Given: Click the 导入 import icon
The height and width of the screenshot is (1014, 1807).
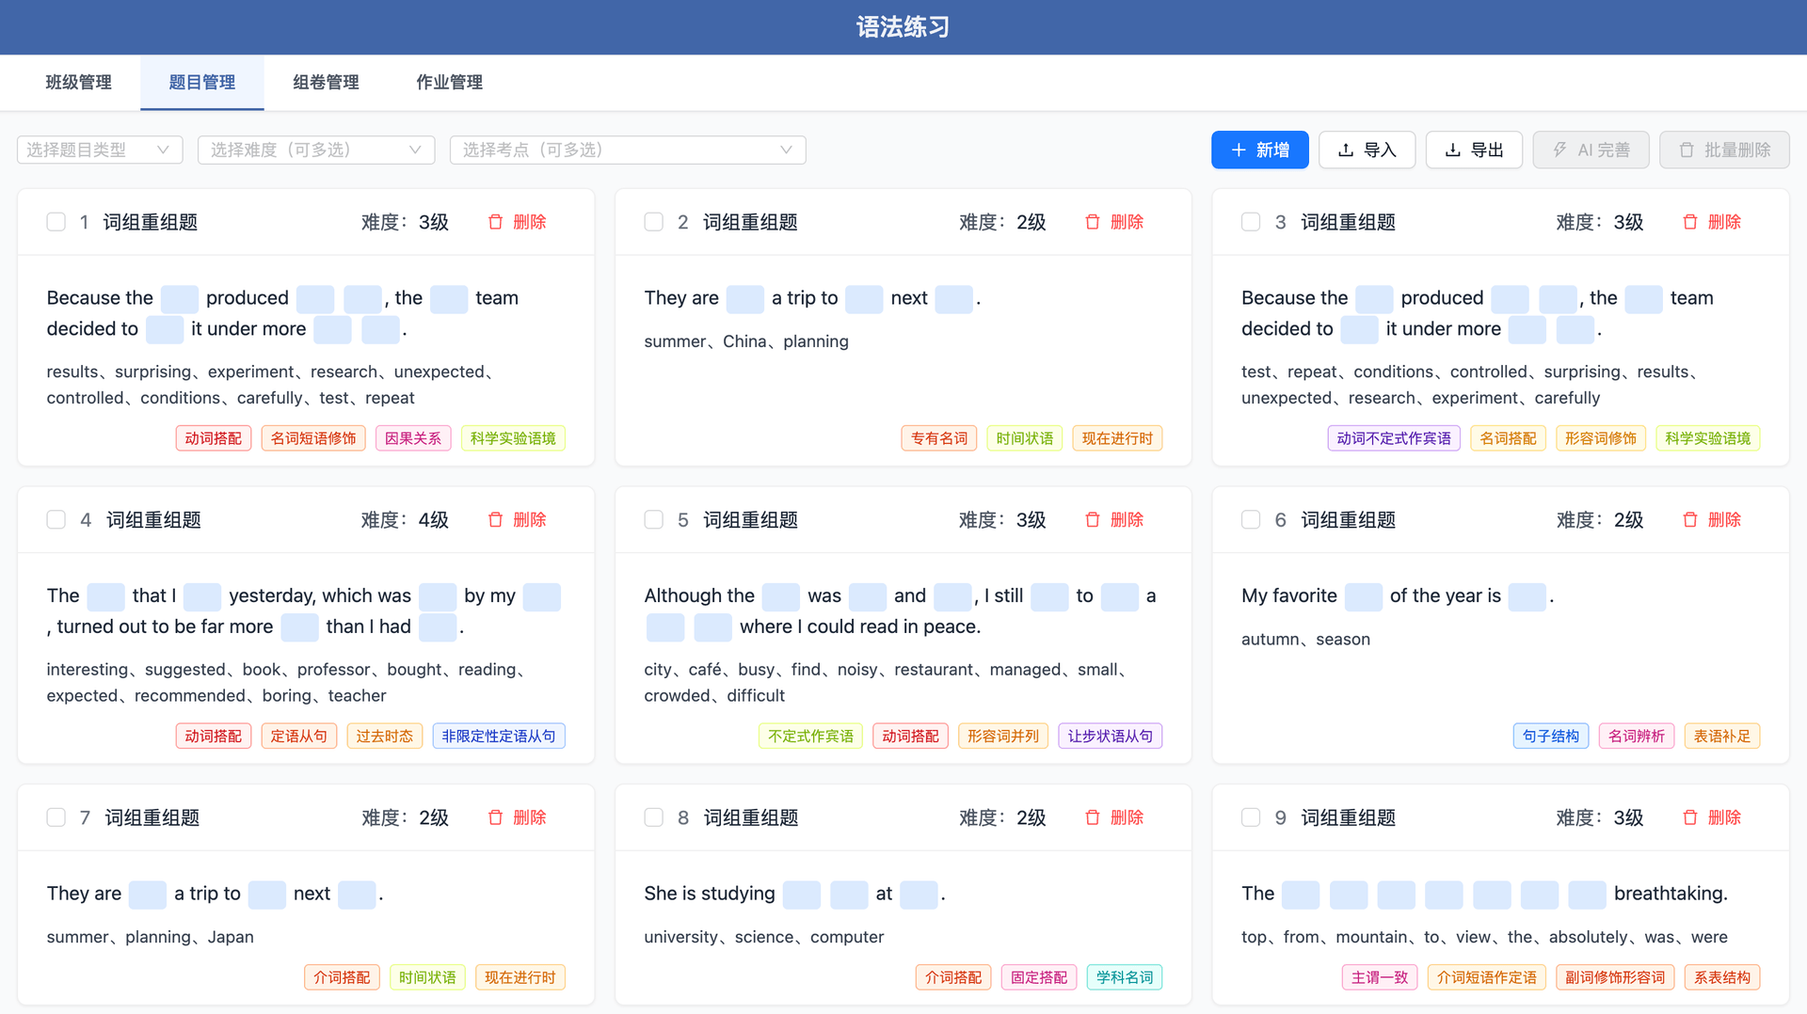Looking at the screenshot, I should (x=1346, y=150).
